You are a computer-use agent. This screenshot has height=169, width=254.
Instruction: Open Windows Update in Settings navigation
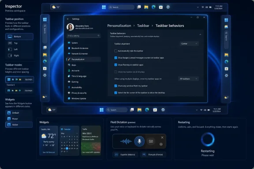(84, 98)
